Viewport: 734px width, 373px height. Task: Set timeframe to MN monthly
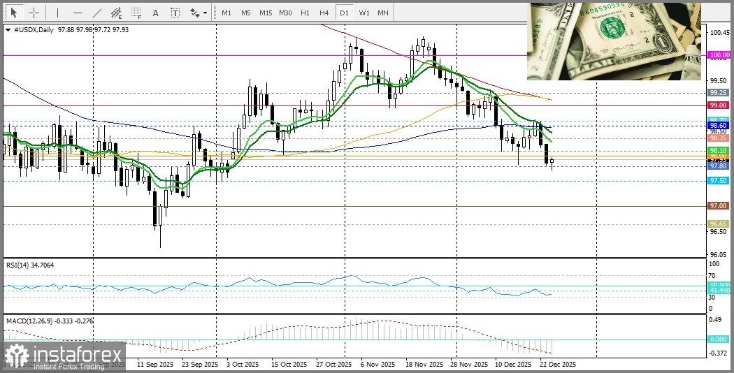pyautogui.click(x=383, y=13)
